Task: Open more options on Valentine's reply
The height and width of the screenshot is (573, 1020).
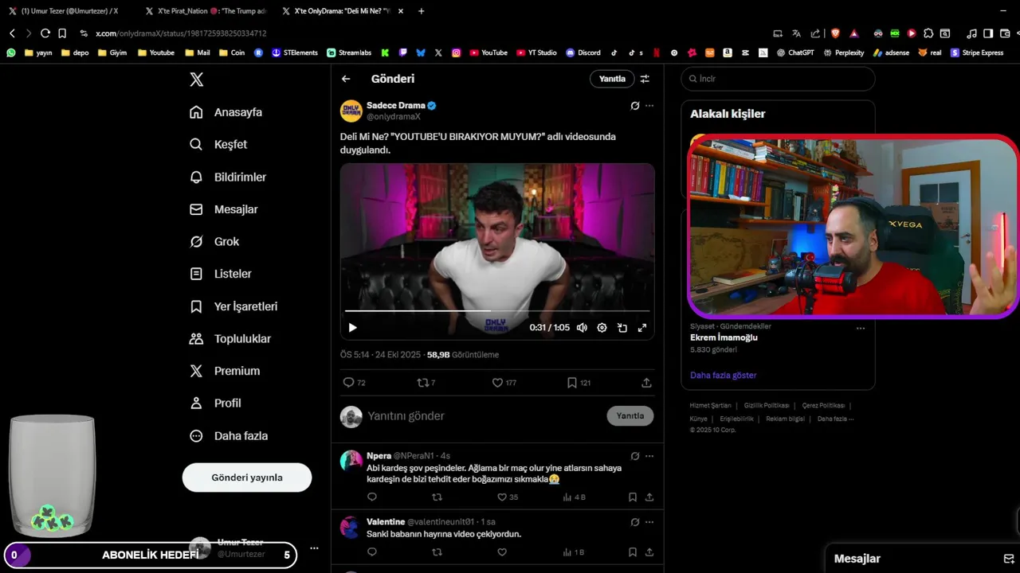Action: [x=649, y=522]
